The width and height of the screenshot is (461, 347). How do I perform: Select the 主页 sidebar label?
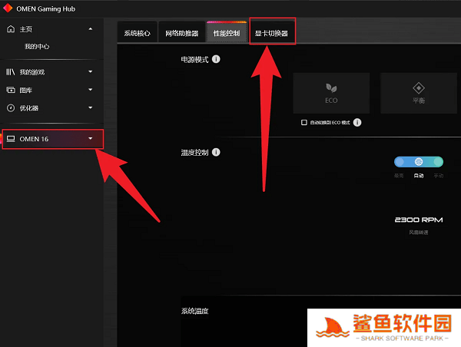pos(26,29)
